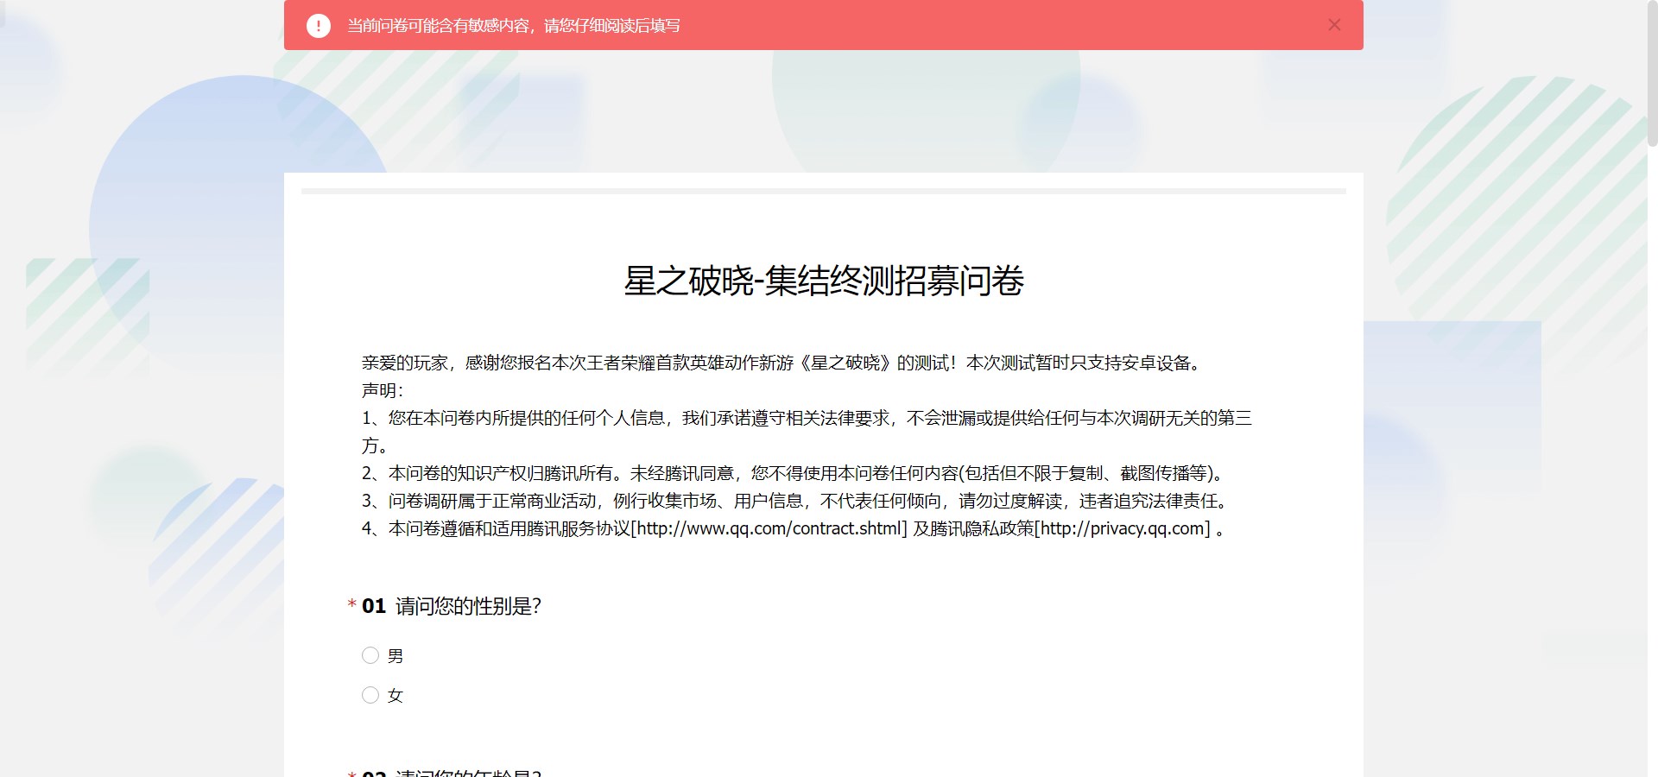Viewport: 1658px width, 777px height.
Task: Open the privacy.qq.com URL
Action: [1122, 528]
